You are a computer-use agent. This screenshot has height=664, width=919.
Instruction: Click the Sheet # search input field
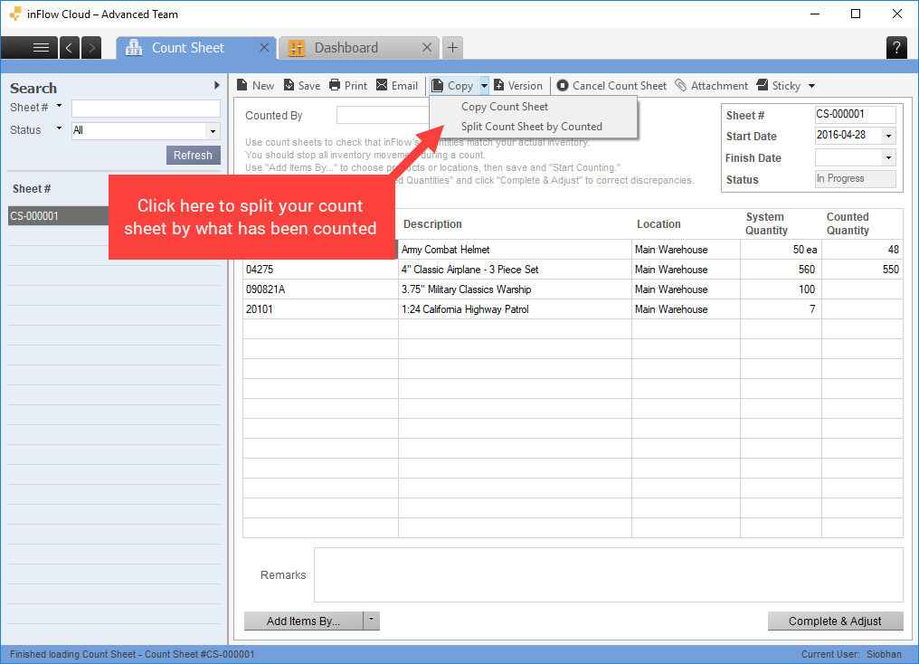[x=146, y=109]
